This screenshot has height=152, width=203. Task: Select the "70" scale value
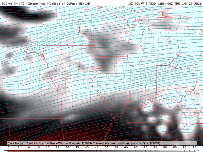[x=145, y=147]
